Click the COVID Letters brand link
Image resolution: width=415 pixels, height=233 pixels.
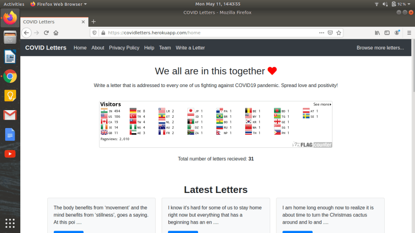click(x=46, y=48)
